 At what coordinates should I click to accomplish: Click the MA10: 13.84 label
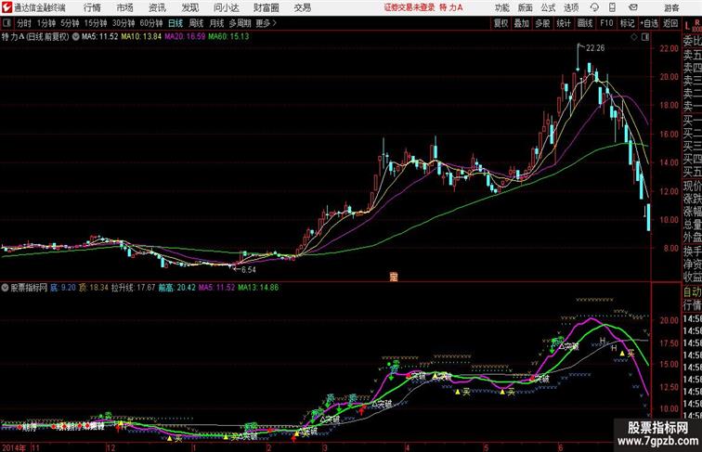141,37
